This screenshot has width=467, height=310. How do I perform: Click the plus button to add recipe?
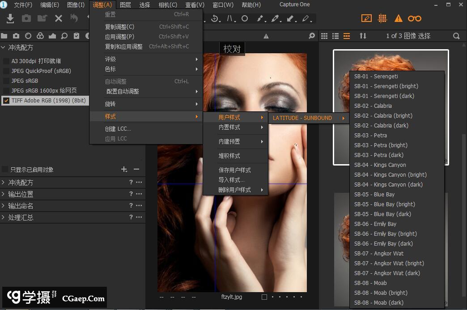coord(124,169)
